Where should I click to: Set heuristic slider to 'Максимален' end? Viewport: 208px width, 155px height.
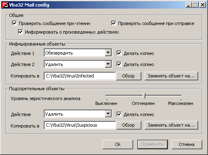pos(181,96)
